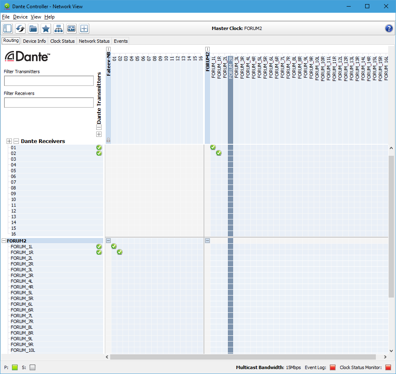Collapse the FORUM2 row under FORUM2 grid

point(207,240)
